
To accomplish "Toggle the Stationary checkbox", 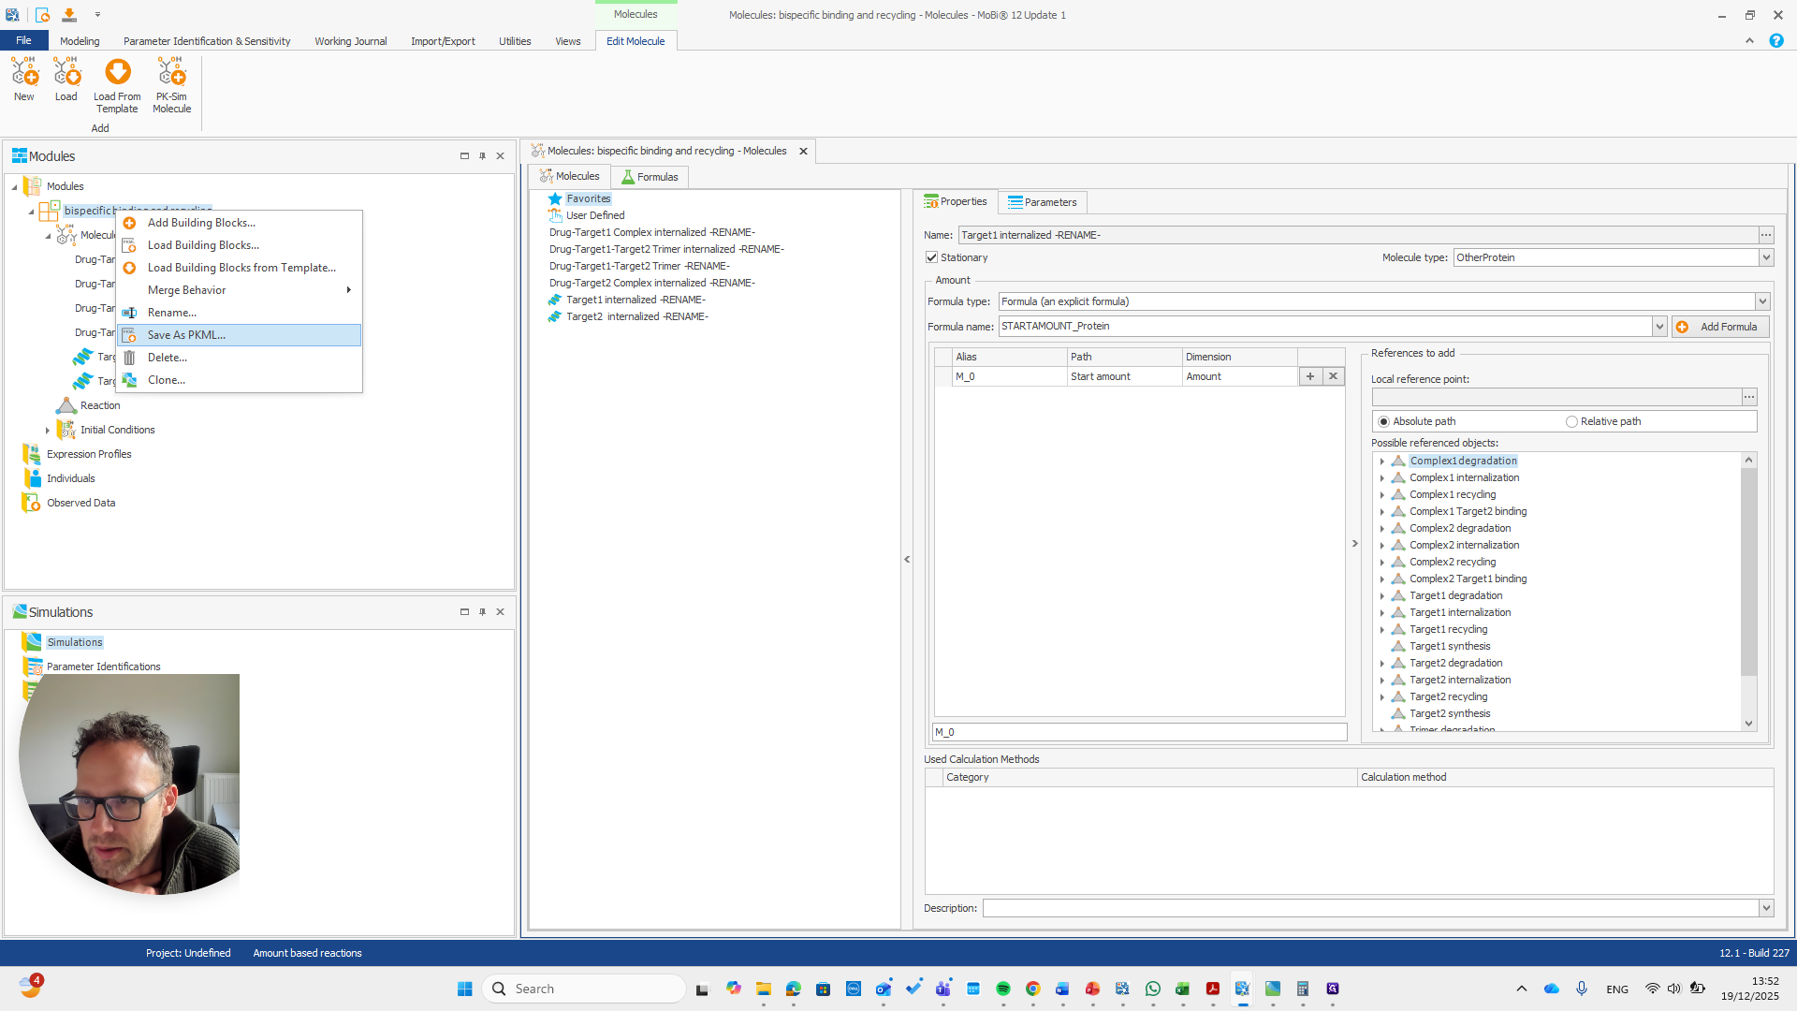I will click(931, 257).
